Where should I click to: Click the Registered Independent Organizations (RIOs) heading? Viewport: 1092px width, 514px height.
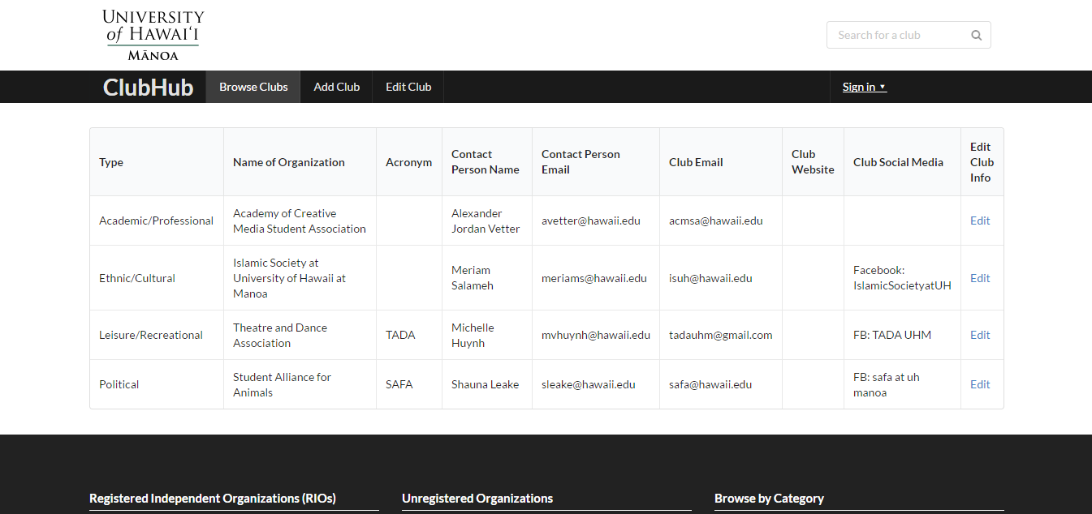coord(213,499)
